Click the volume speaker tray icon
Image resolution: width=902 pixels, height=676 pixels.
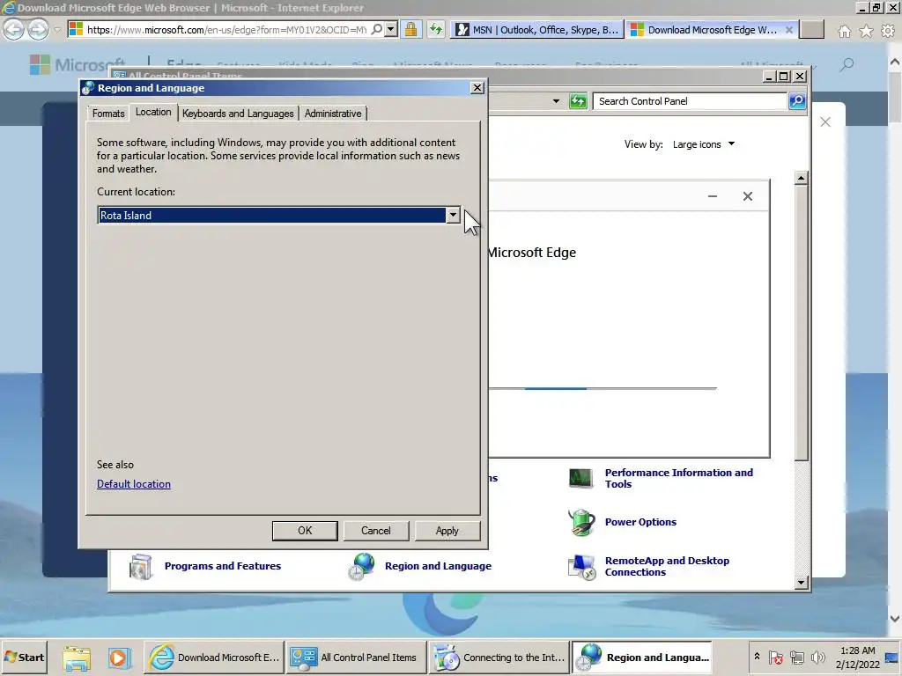817,657
